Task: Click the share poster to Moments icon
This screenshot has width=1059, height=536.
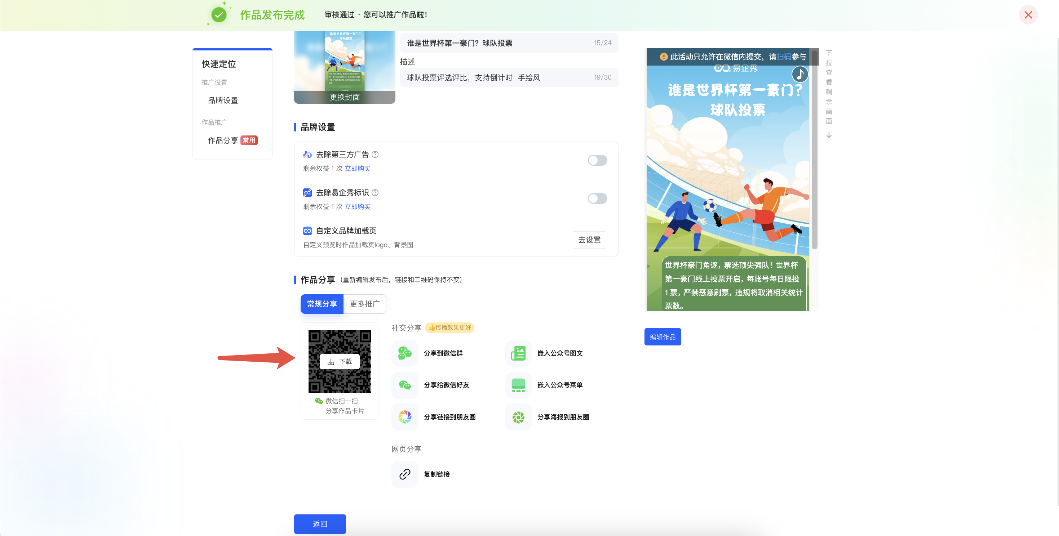Action: coord(518,417)
